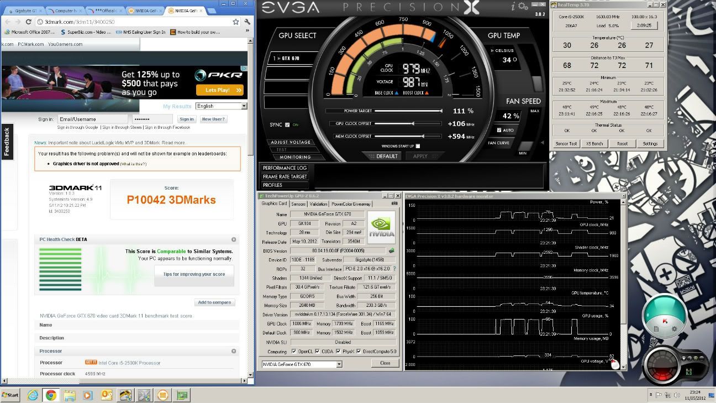This screenshot has width=716, height=403.
Task: Open EVGA Precision X info icon
Action: (x=513, y=6)
